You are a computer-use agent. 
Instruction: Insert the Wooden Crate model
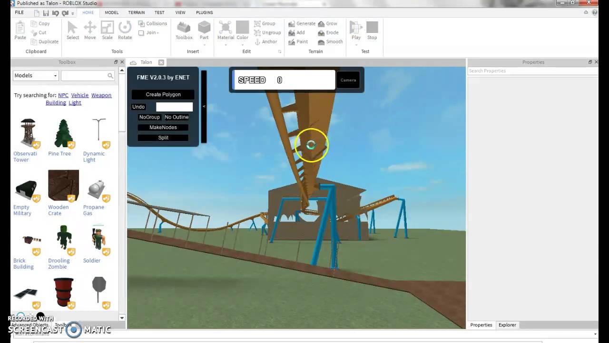[63, 186]
